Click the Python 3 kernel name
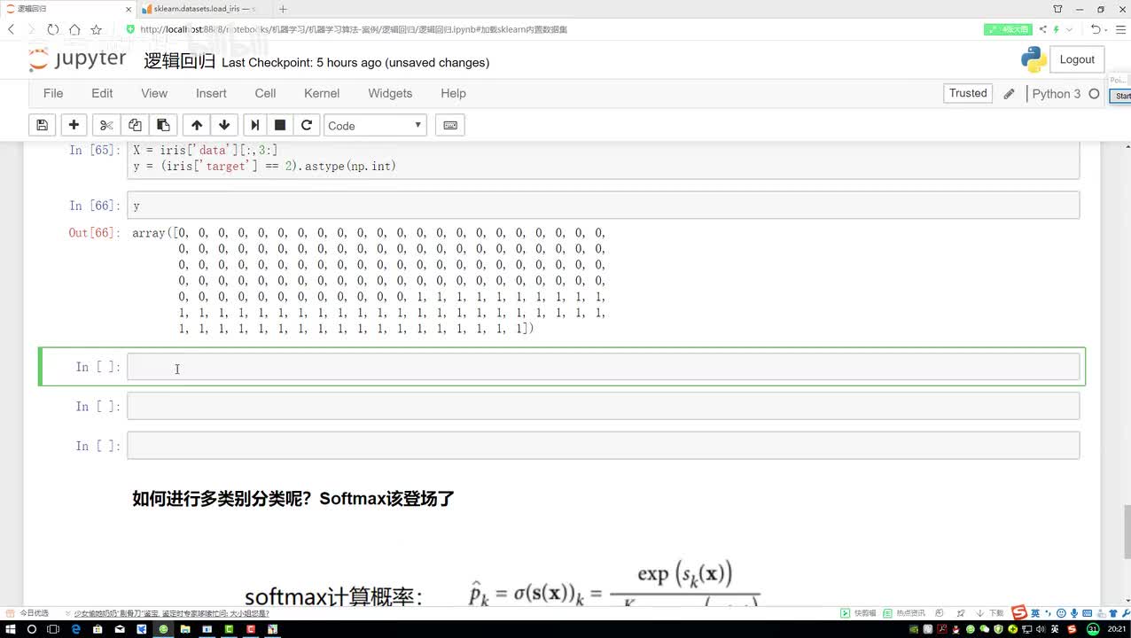The image size is (1131, 638). tap(1057, 94)
